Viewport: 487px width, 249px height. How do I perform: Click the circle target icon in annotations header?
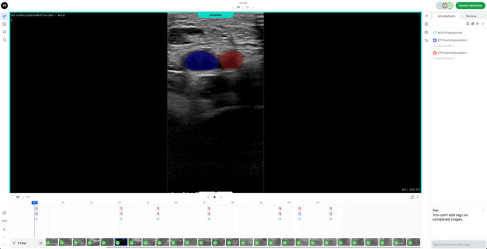(x=468, y=24)
